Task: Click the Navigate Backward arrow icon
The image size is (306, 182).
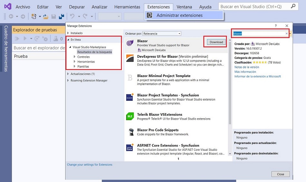Action: click(11, 16)
